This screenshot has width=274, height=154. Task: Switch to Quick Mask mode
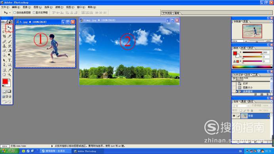[x=9, y=91]
